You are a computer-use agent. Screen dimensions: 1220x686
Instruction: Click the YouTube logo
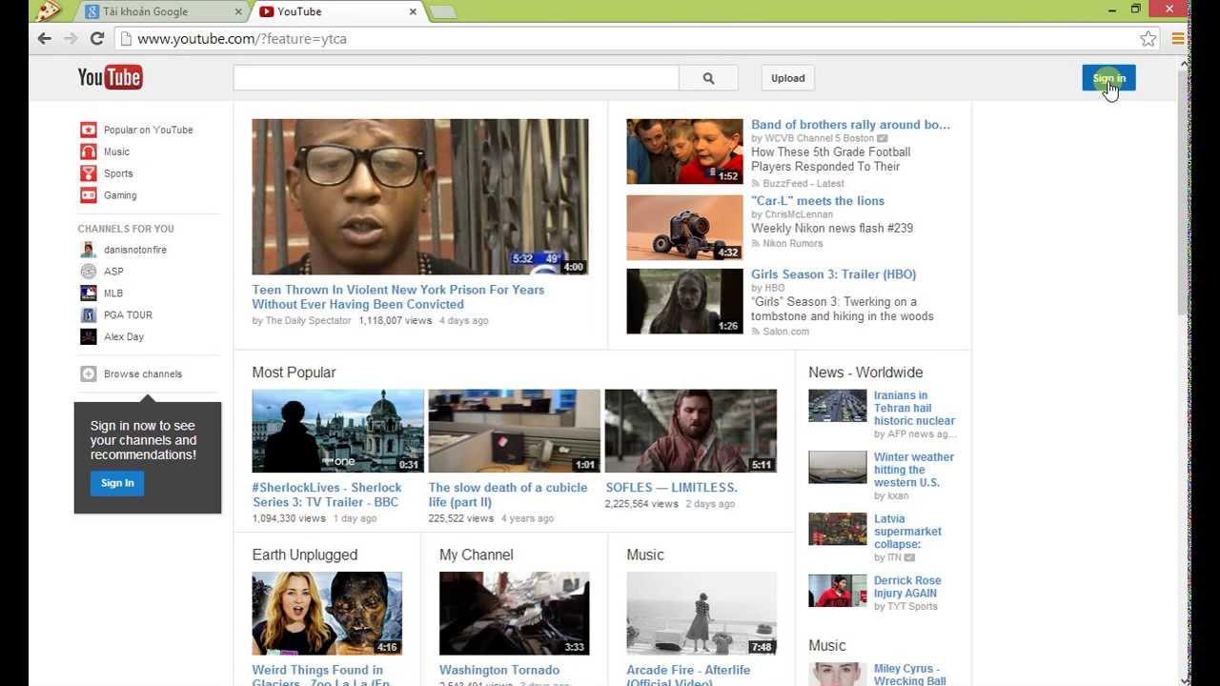pos(111,77)
